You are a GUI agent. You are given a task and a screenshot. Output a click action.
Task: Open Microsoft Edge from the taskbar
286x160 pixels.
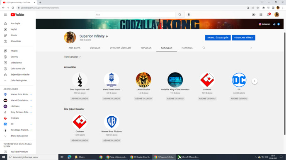pyautogui.click(x=70, y=157)
